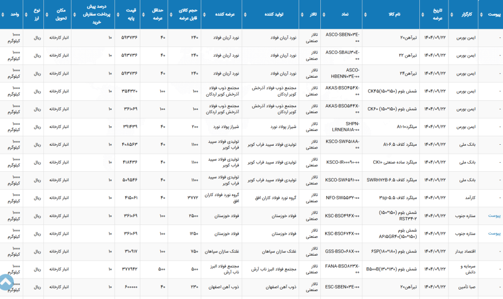Click the تولید کننده column sort icon
This screenshot has height=299, width=503.
245,14
